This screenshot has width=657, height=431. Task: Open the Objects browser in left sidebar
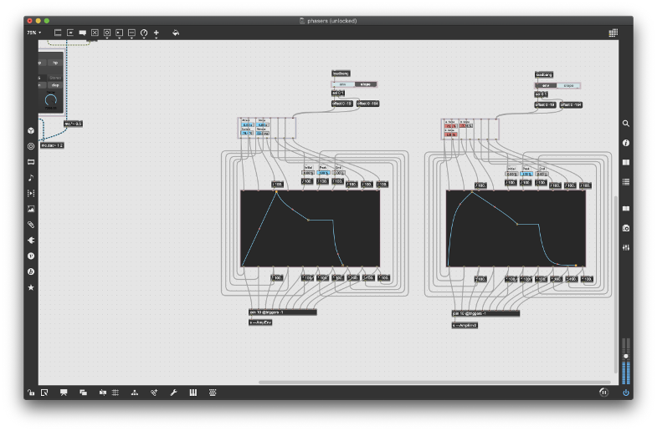(31, 129)
